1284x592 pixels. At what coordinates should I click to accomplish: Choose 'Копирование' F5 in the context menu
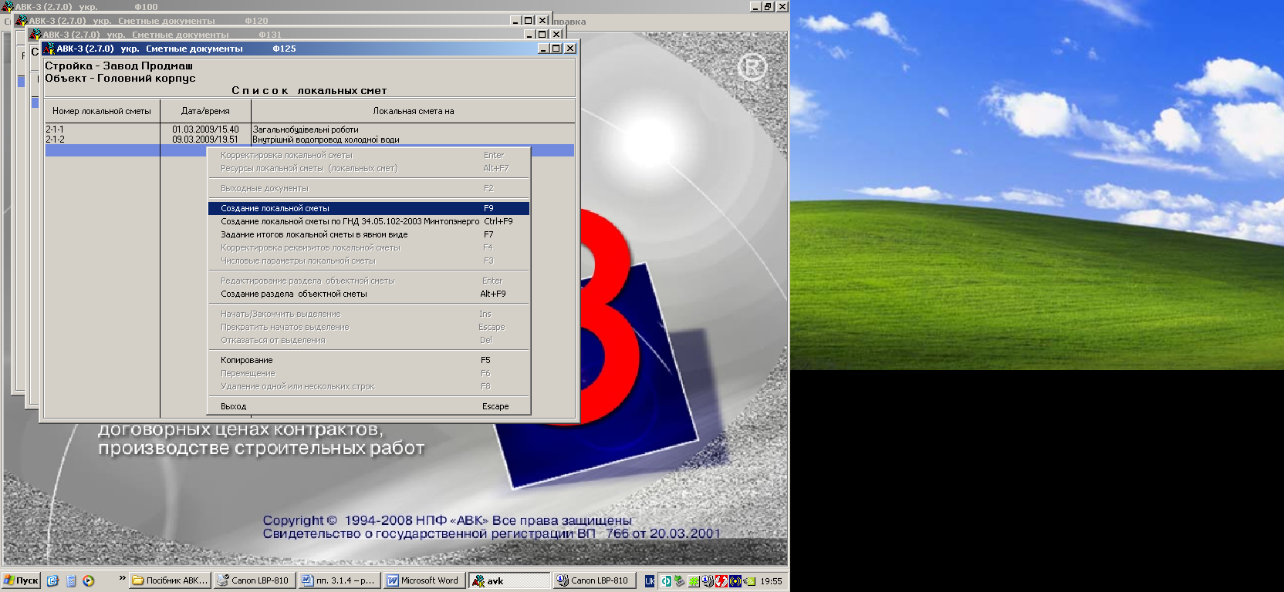click(369, 360)
